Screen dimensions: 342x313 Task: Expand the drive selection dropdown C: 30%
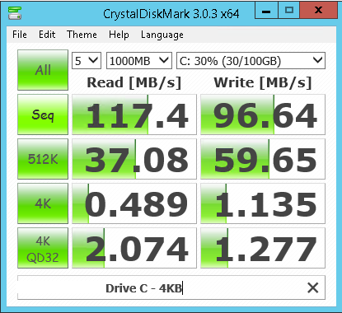click(x=251, y=60)
